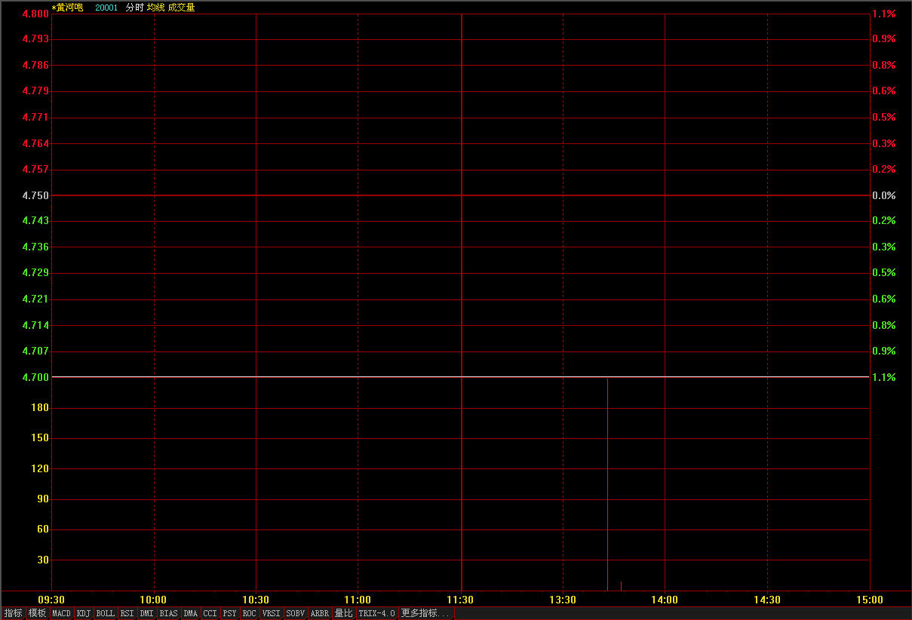Switch to the RSI indicator tab
Image resolution: width=912 pixels, height=620 pixels.
point(127,613)
